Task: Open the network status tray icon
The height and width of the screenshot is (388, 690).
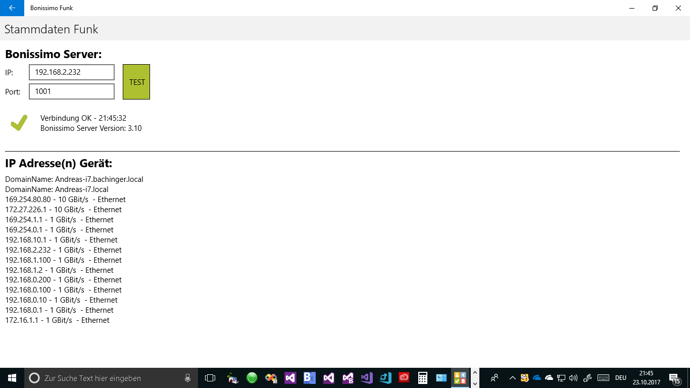Action: 561,378
